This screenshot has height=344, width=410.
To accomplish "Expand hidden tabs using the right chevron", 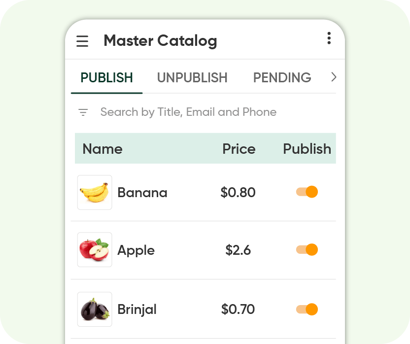I will (334, 77).
